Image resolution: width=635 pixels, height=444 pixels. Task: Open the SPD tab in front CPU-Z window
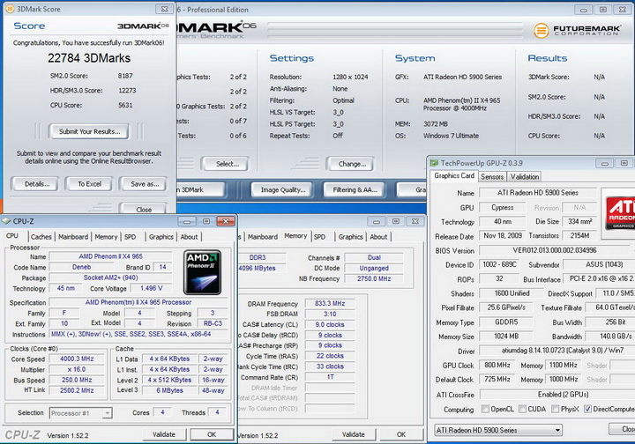click(x=130, y=237)
